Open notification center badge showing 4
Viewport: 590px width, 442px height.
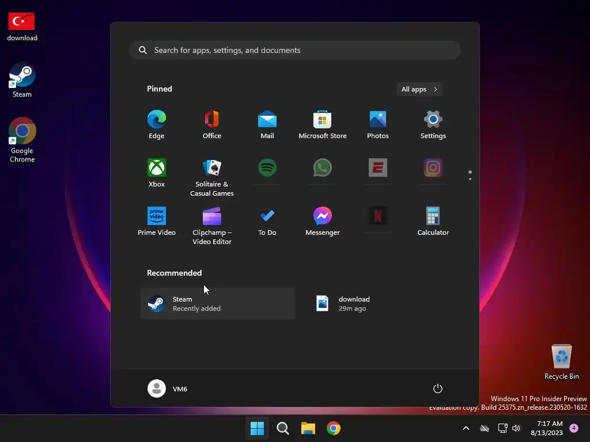[574, 428]
